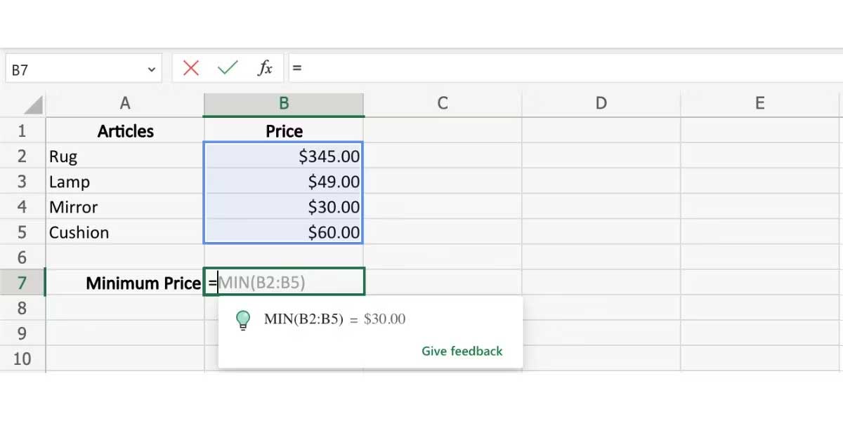The image size is (843, 421).
Task: Confirm the formula with the checkmark icon
Action: [x=226, y=67]
